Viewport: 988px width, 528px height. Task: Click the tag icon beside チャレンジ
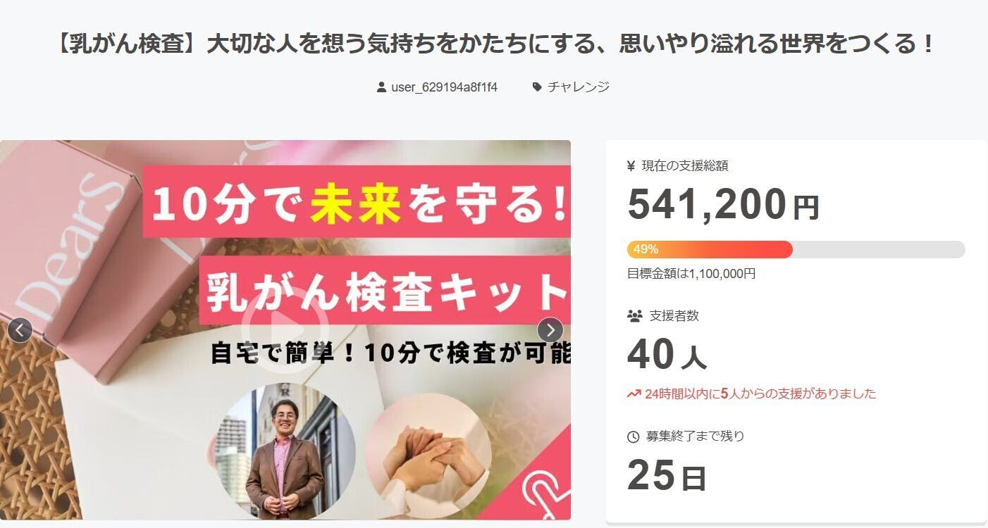[x=537, y=87]
